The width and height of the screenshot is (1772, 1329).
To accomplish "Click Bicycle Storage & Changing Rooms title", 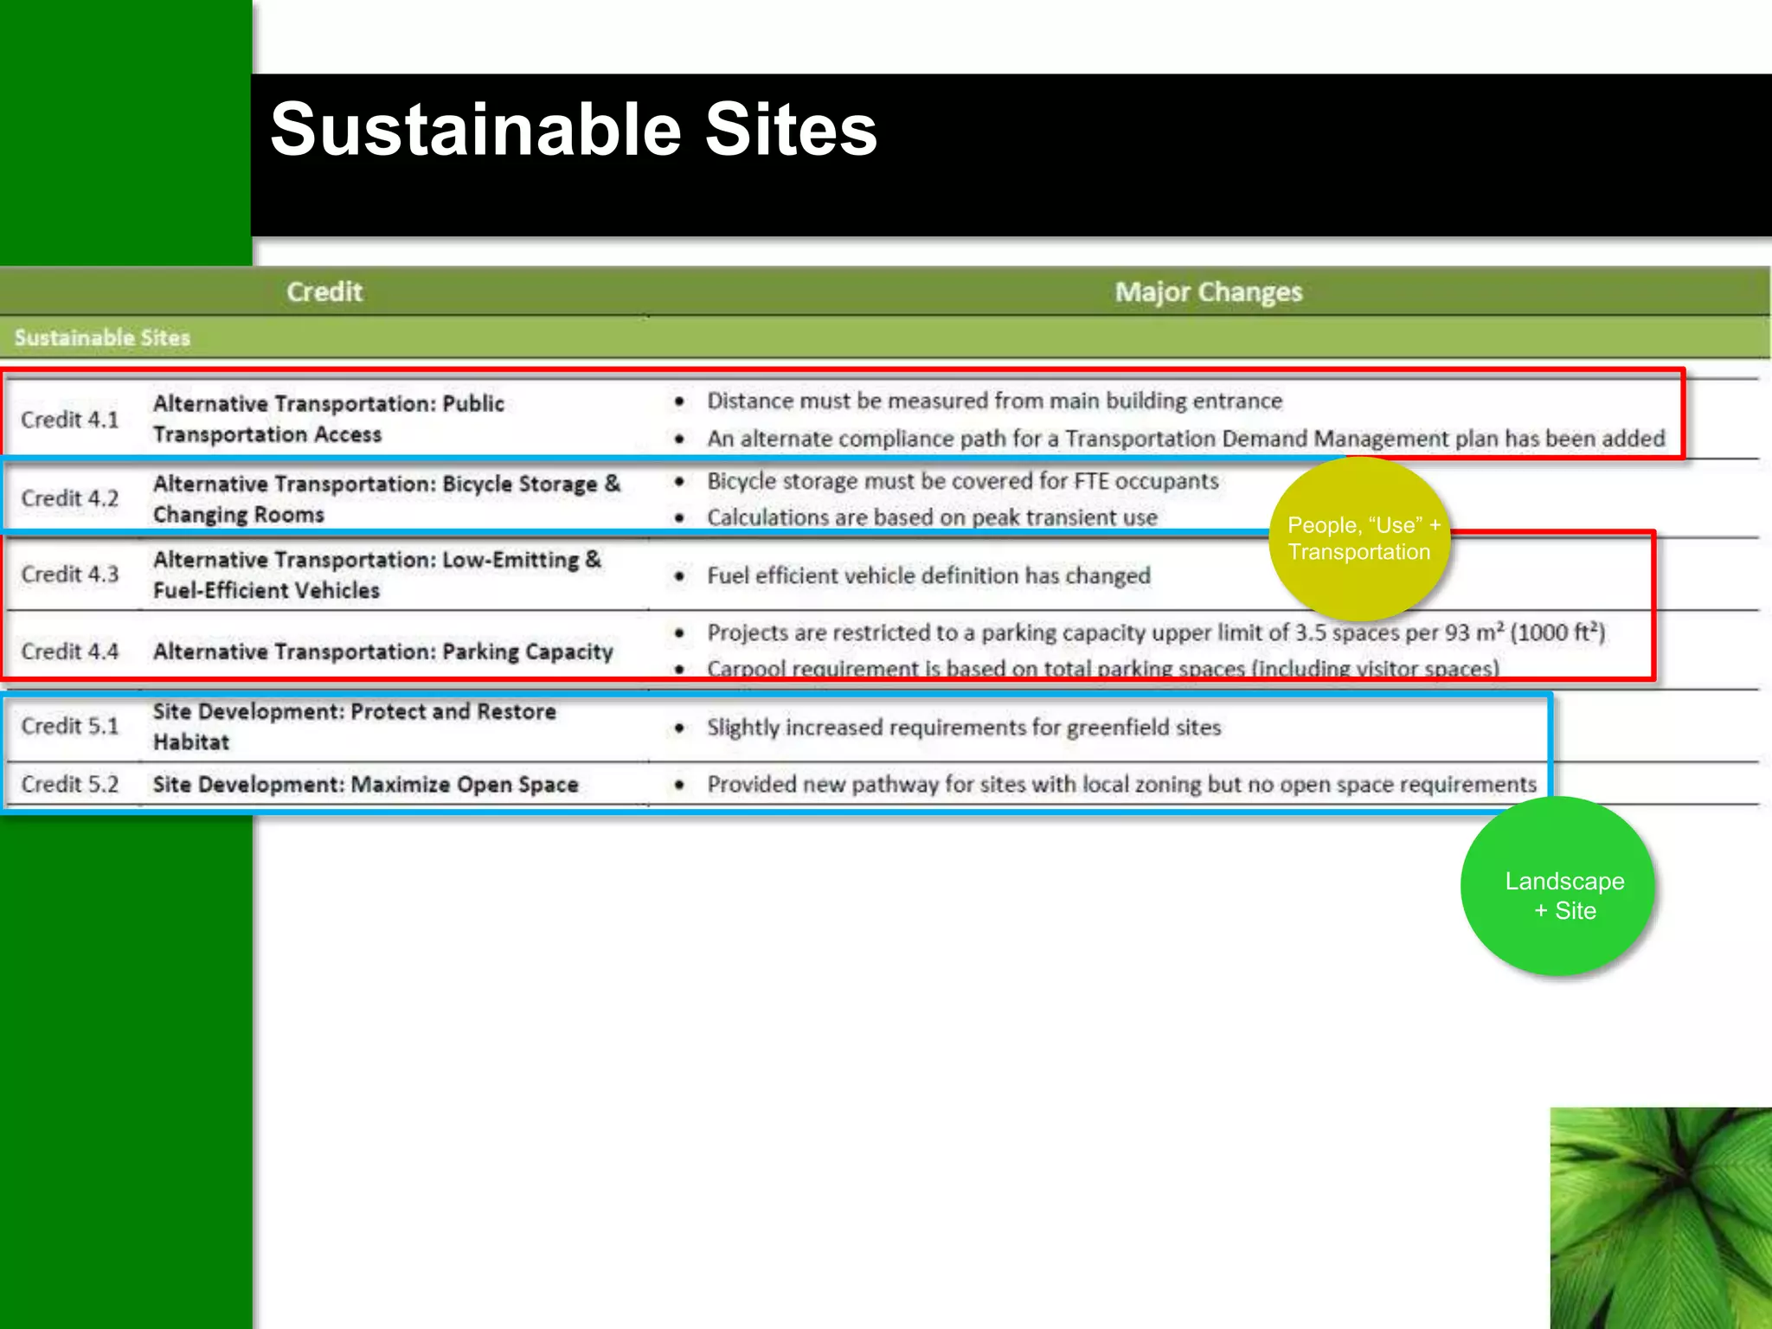I will 387,499.
